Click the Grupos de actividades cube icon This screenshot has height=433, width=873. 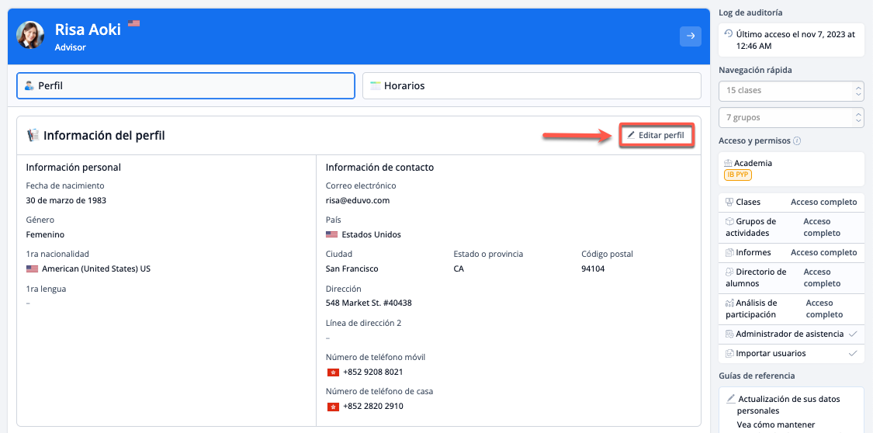(x=729, y=221)
